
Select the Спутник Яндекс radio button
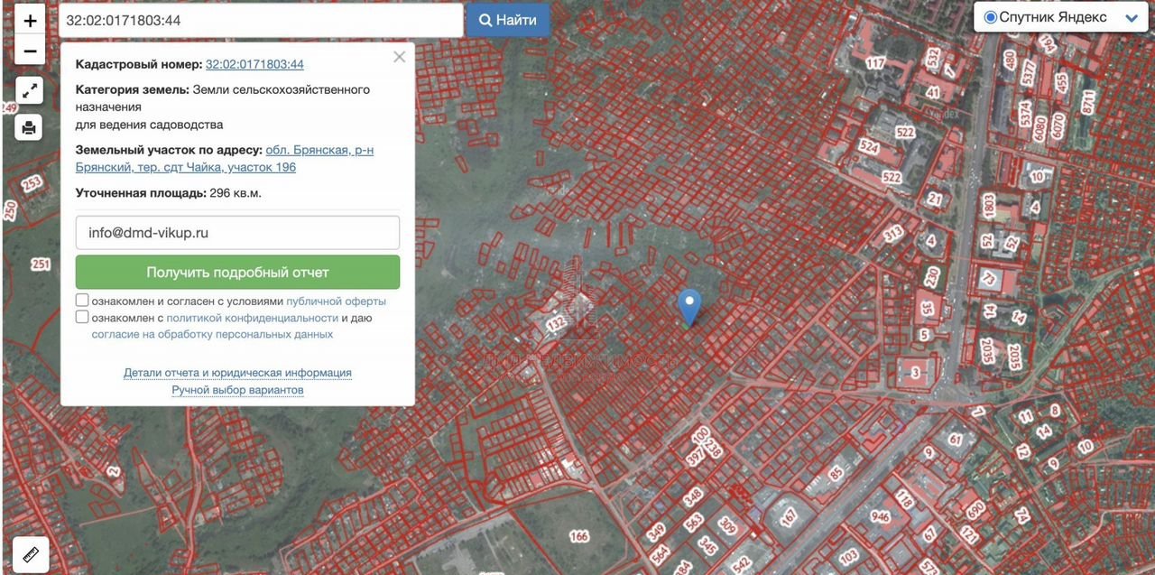990,18
